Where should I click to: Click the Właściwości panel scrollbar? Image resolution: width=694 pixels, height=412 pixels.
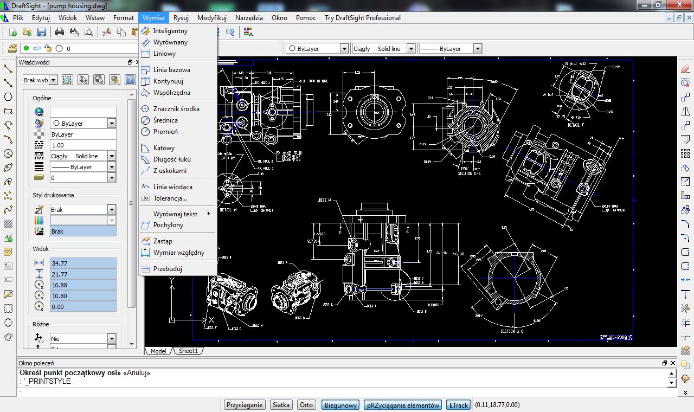point(132,203)
